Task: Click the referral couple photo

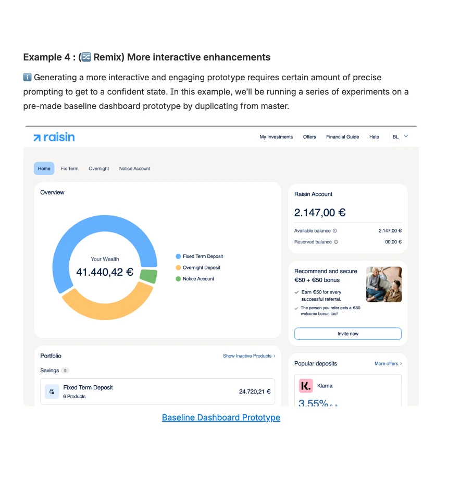Action: [x=384, y=284]
